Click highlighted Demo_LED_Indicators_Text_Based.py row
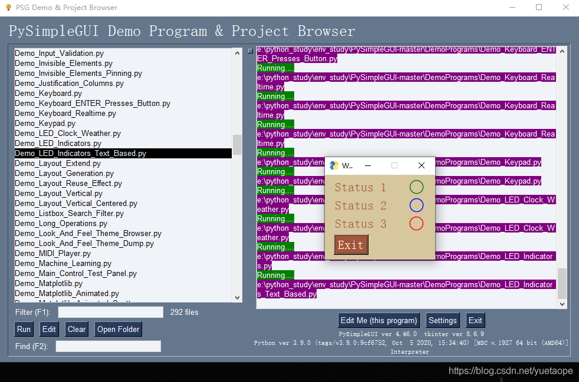This screenshot has width=579, height=382. 123,154
